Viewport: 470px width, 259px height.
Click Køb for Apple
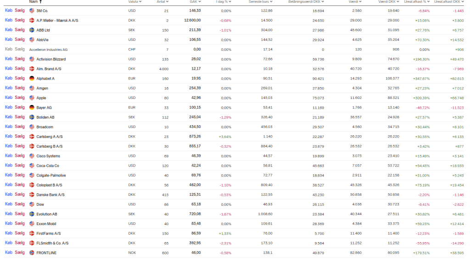[9, 98]
